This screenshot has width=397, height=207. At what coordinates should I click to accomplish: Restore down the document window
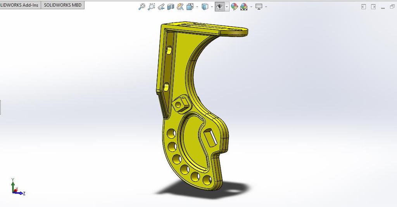pyautogui.click(x=392, y=7)
